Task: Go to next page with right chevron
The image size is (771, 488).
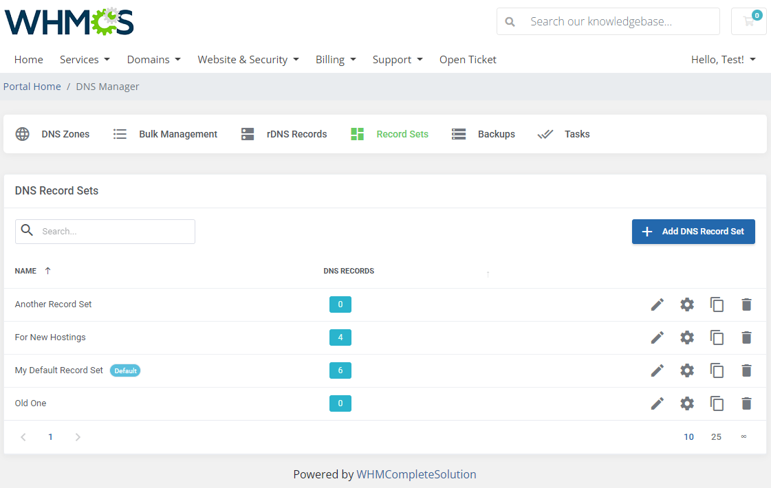Action: point(78,437)
